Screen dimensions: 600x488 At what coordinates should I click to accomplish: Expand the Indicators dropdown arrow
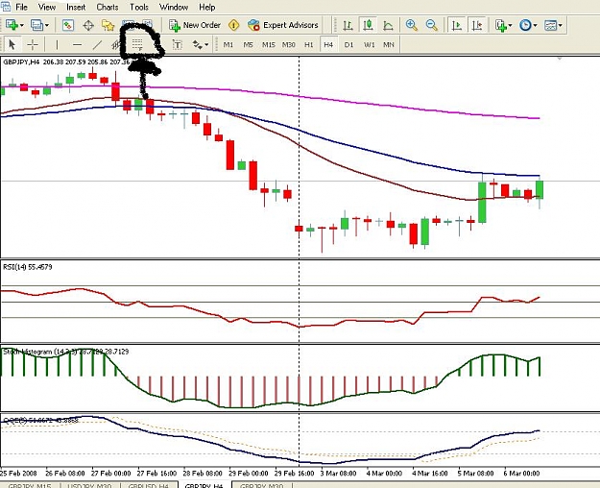click(510, 26)
